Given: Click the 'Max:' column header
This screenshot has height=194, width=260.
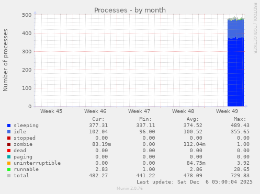Looking at the screenshot, I should [240, 119].
